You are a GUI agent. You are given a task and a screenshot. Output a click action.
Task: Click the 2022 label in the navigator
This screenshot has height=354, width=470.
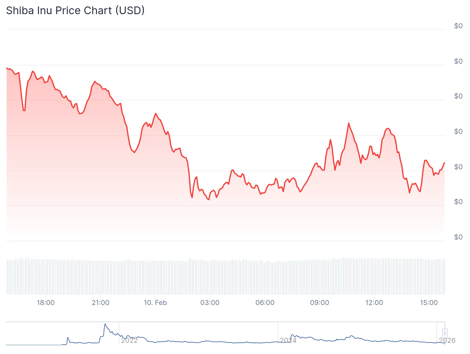point(129,340)
